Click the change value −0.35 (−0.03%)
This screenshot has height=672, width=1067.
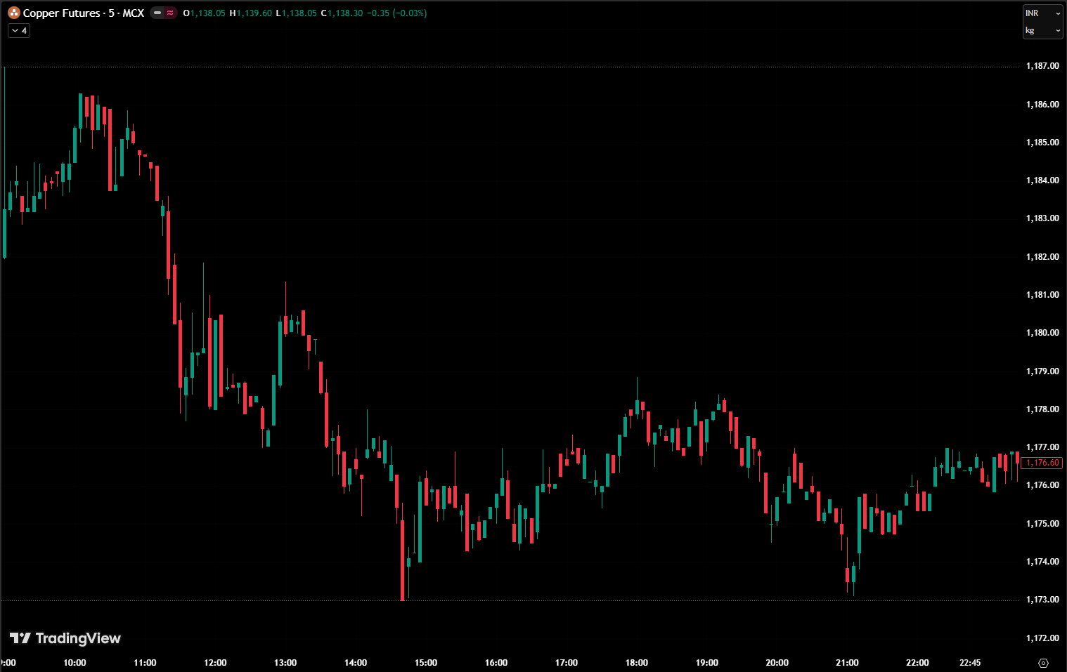tap(396, 13)
